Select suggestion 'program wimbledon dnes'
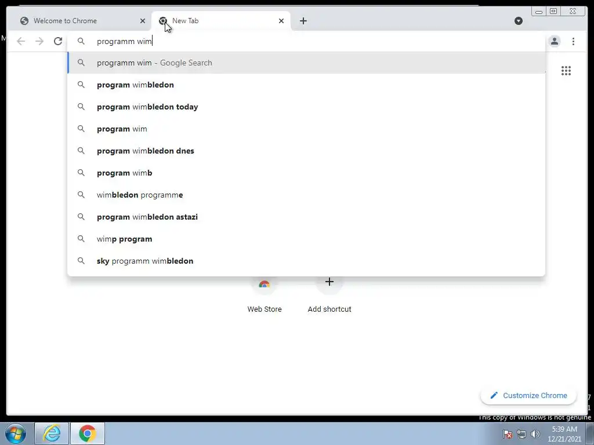 [306, 151]
